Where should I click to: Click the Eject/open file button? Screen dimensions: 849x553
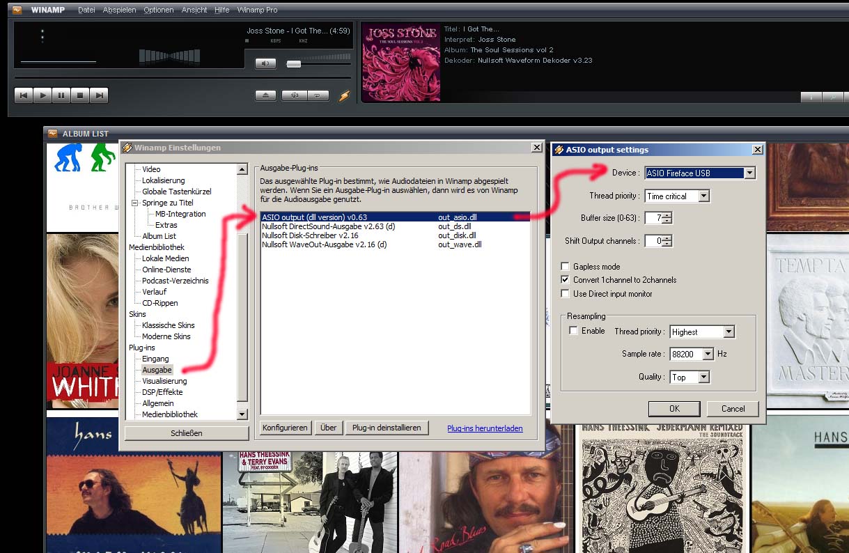(x=265, y=95)
